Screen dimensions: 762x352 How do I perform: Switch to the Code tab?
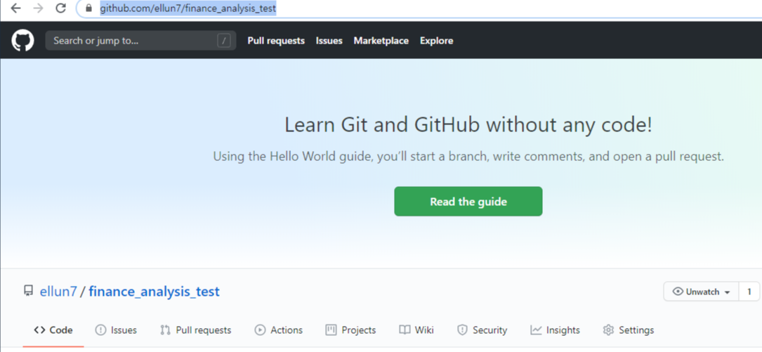click(53, 330)
